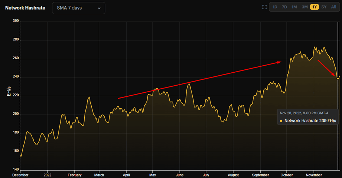Click the EH/s y-axis label
Viewport: 342px width, 178px height.
9,90
